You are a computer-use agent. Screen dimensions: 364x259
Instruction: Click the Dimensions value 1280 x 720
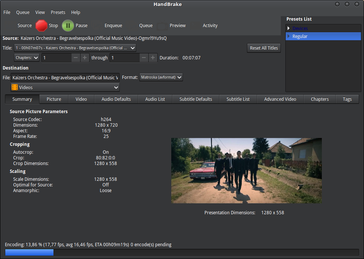pos(106,125)
